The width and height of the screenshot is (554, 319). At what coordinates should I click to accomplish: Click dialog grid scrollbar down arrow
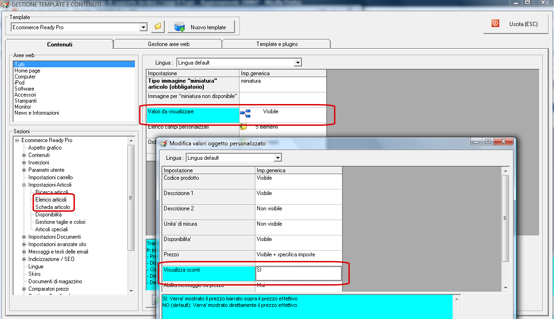506,288
